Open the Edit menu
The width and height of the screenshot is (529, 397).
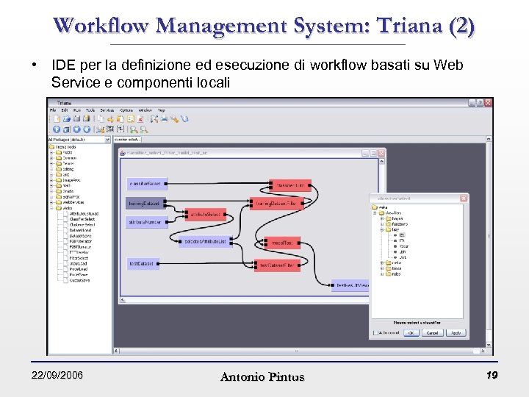point(65,110)
